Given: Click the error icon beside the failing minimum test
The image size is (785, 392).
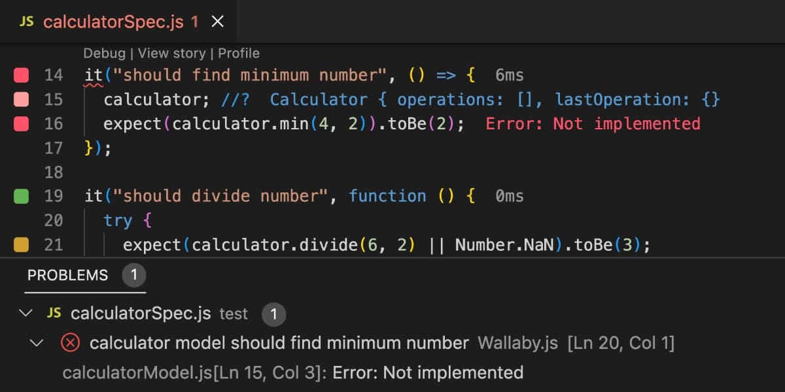Looking at the screenshot, I should coord(70,342).
